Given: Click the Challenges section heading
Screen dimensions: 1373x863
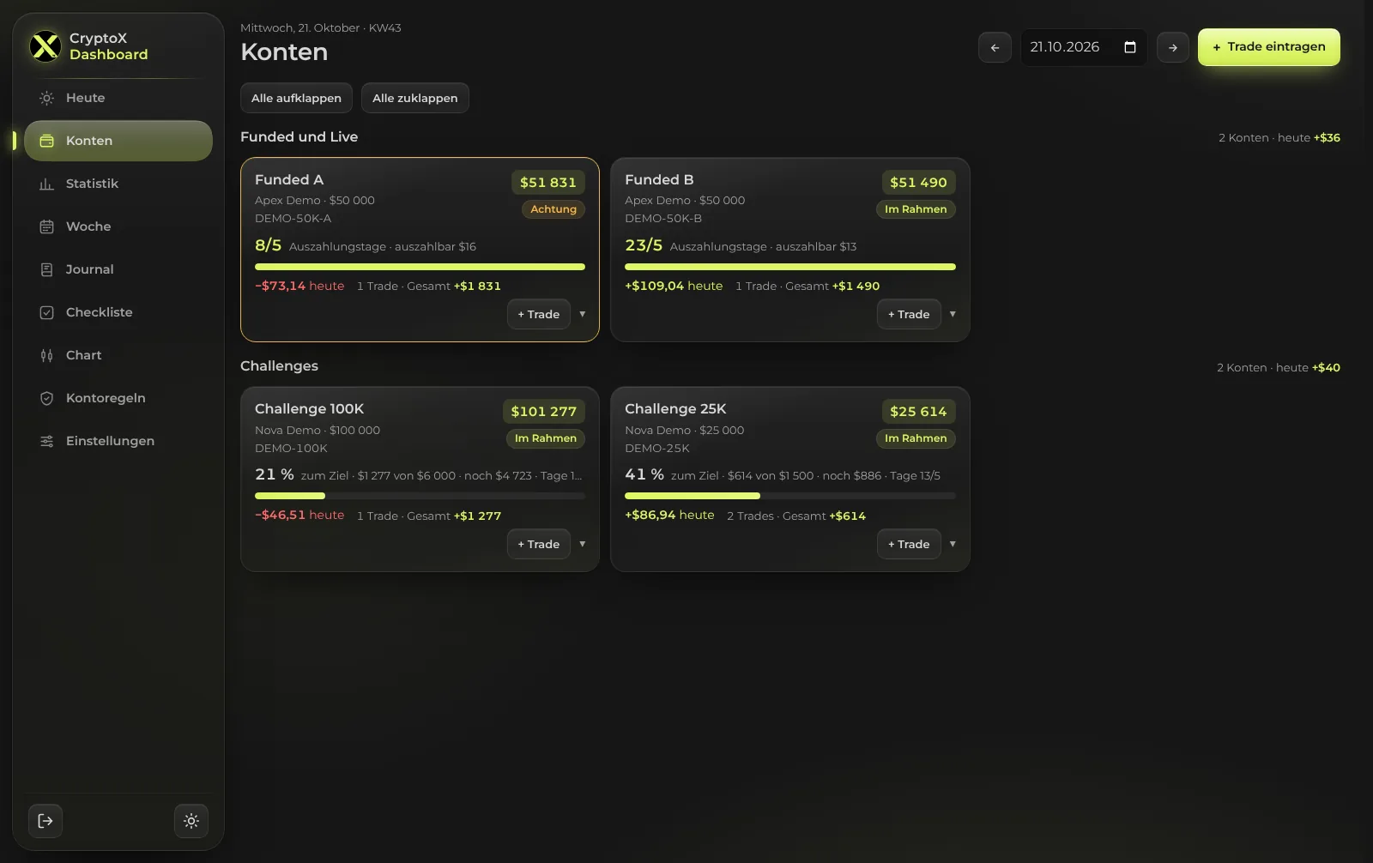Looking at the screenshot, I should (x=279, y=366).
